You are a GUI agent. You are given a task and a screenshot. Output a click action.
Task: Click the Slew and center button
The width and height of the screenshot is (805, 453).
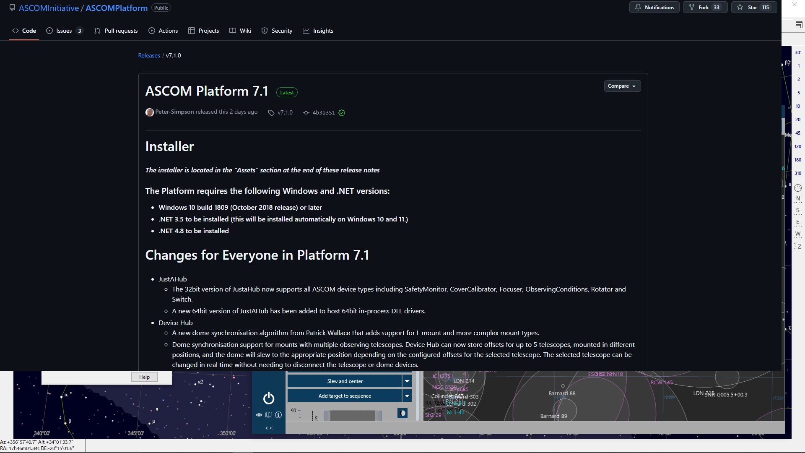345,381
